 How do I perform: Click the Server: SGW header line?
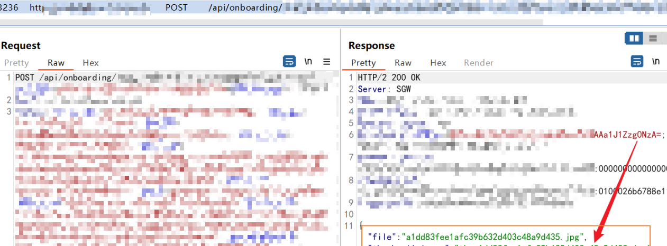coord(384,89)
